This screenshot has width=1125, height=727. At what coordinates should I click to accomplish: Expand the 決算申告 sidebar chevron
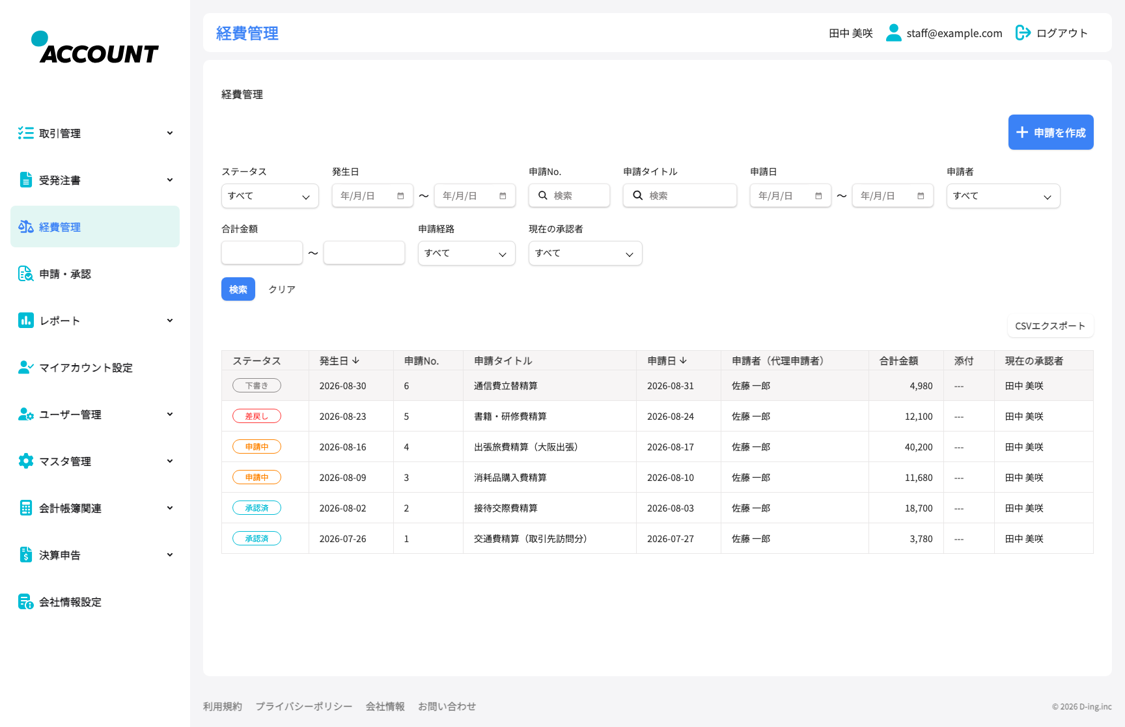[x=170, y=555]
